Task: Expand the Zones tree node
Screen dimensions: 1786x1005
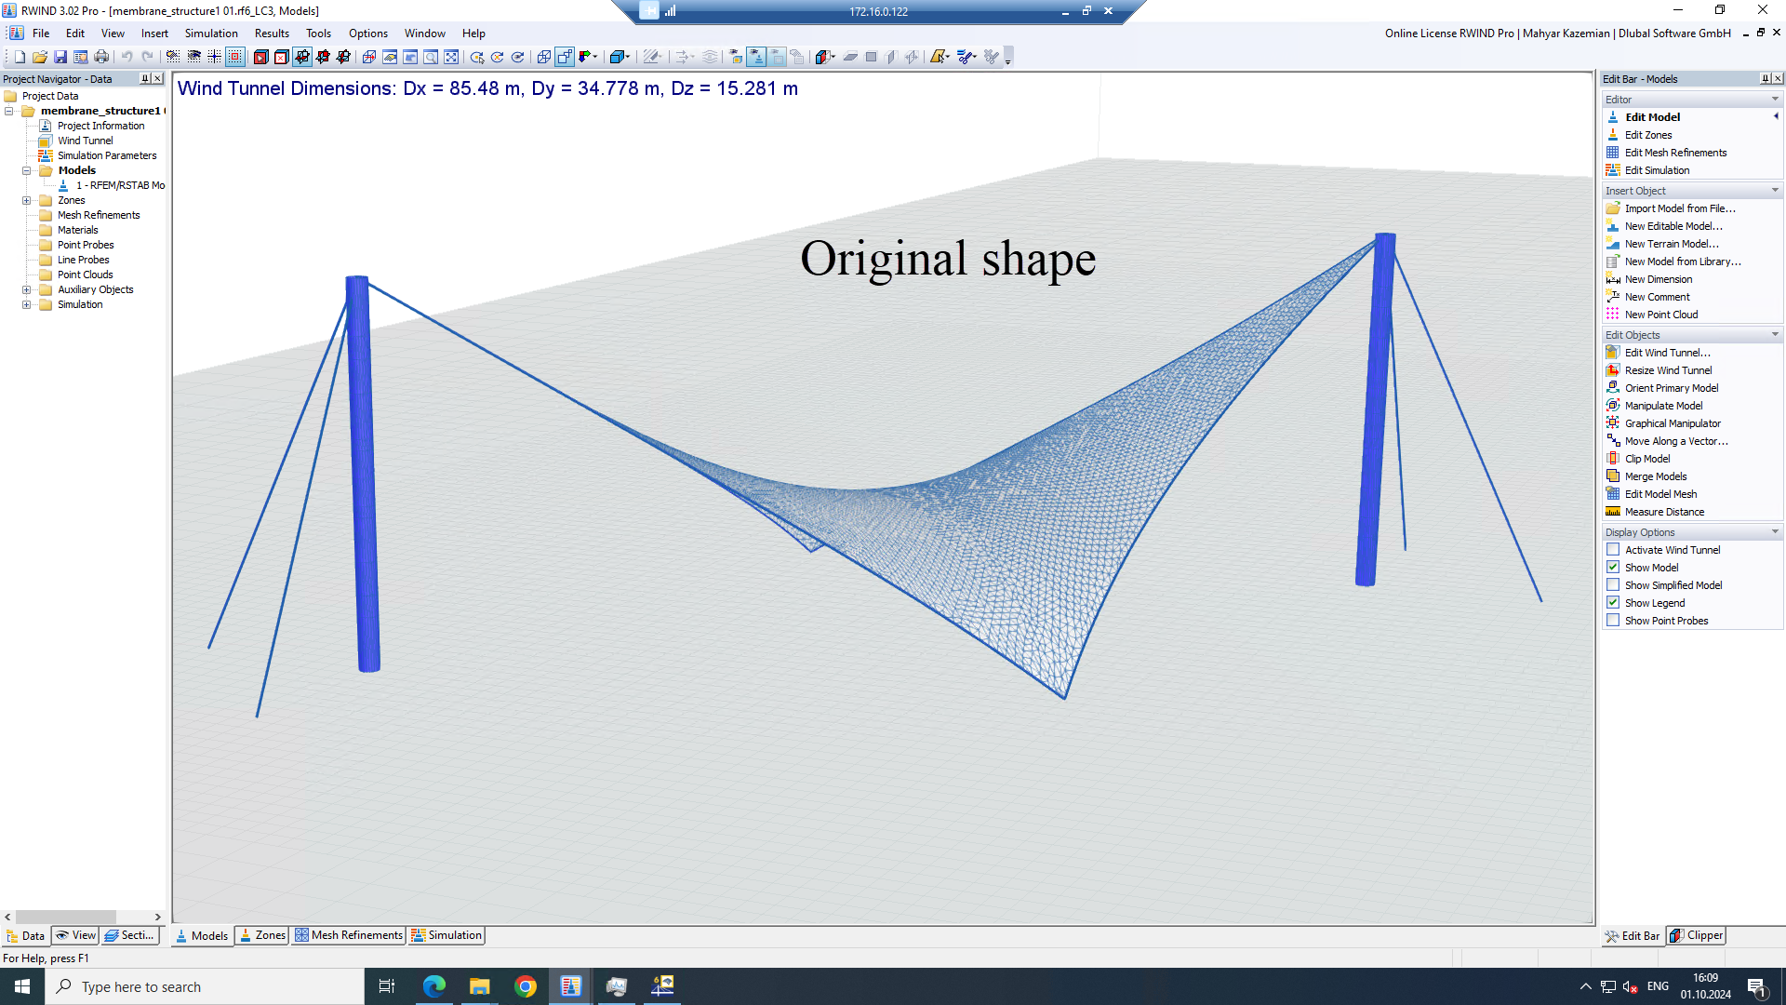Action: (x=27, y=199)
